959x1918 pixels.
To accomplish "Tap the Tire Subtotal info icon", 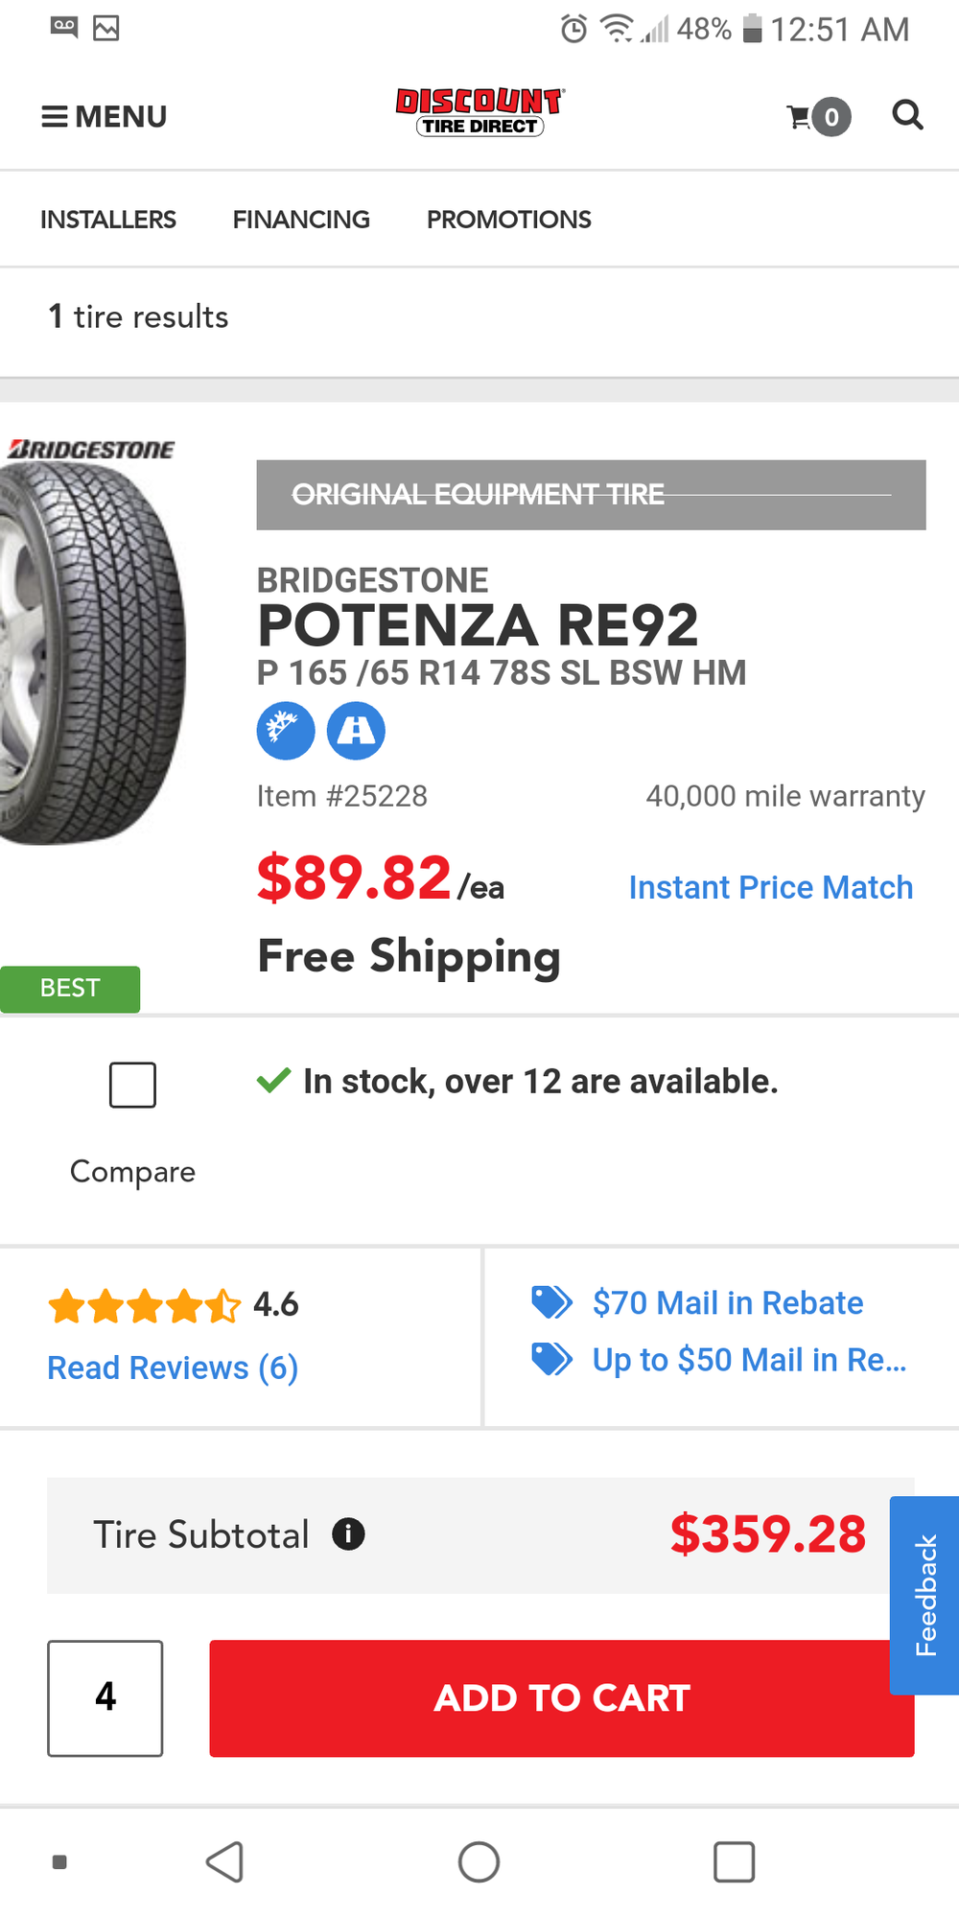I will point(348,1534).
